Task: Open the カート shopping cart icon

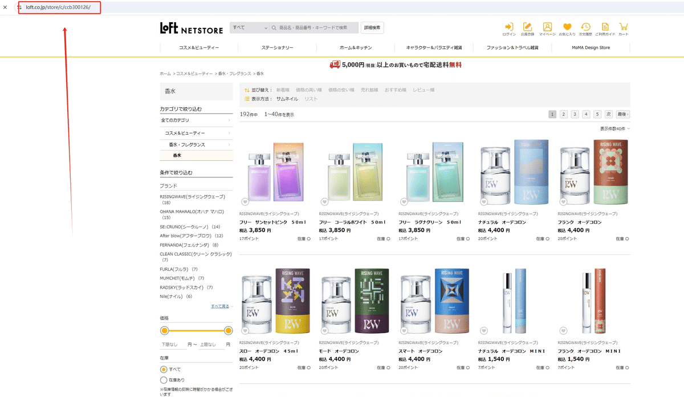Action: point(624,27)
